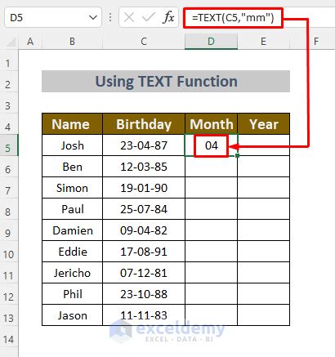Select column D header
Screen dimensions: 335x357
211,42
